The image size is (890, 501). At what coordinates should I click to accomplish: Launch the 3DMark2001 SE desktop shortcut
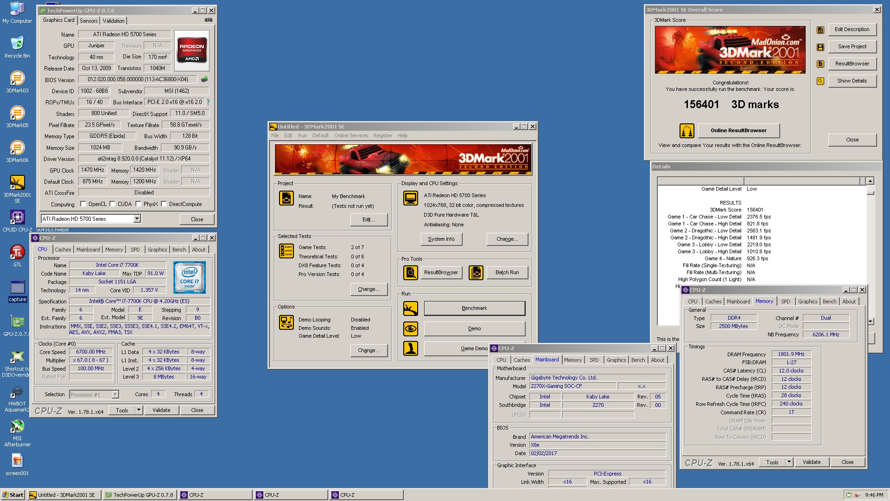click(17, 189)
